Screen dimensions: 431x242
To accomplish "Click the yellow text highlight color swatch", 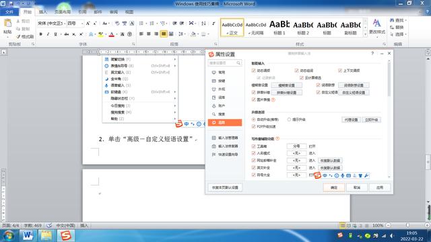I will (x=101, y=34).
